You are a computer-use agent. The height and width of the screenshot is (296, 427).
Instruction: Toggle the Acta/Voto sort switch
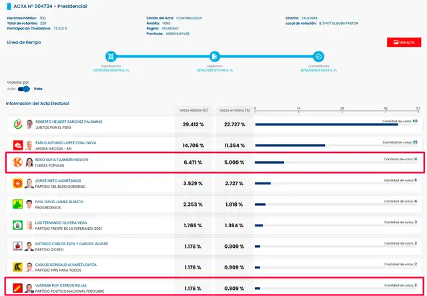[24, 88]
